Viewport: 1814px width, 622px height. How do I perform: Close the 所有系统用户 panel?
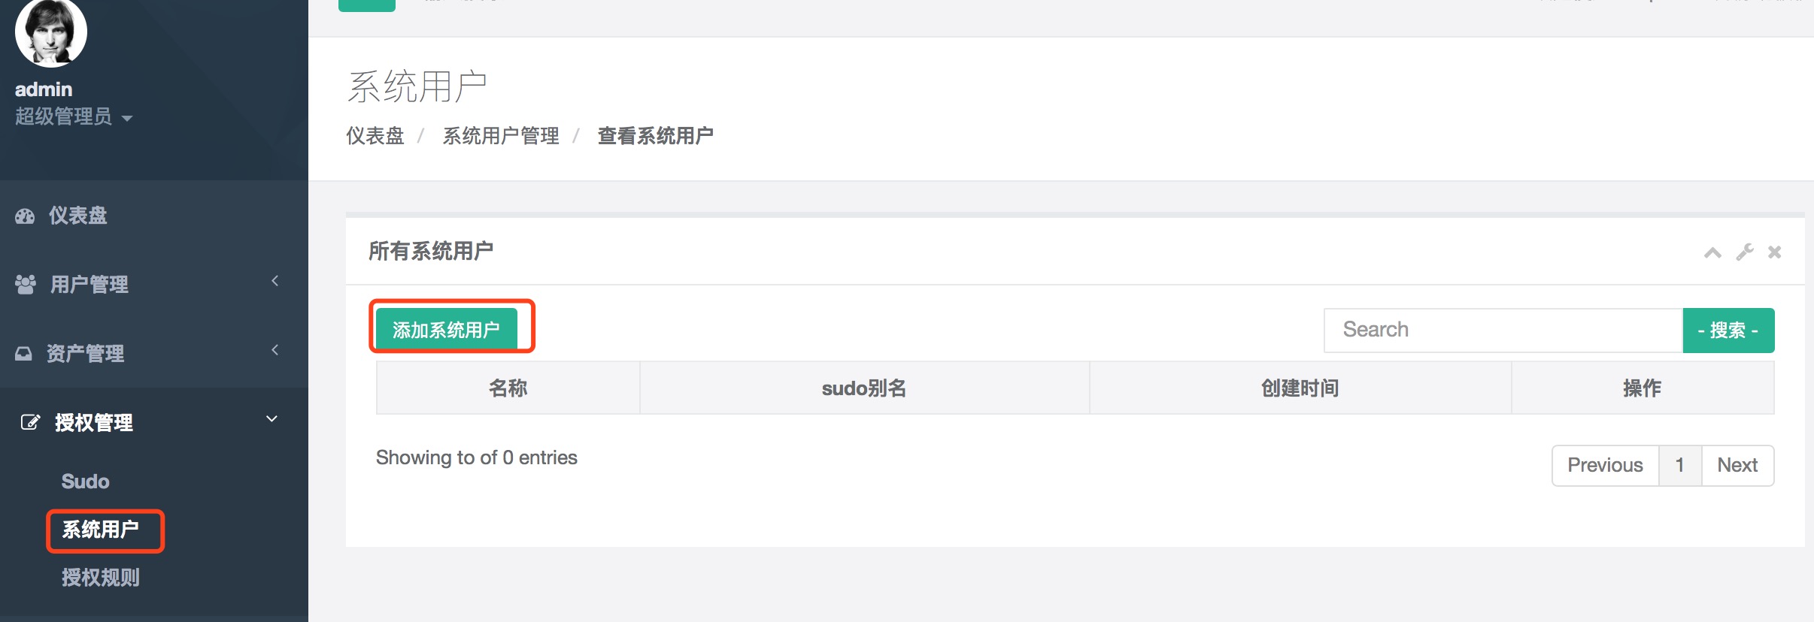1775,252
